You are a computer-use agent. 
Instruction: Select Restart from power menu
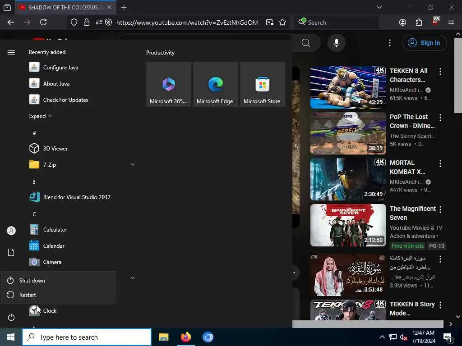coord(58,295)
